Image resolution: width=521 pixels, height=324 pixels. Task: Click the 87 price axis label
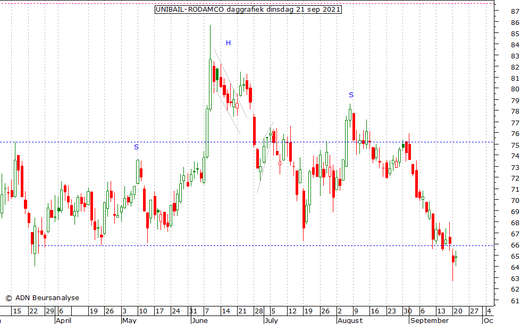pyautogui.click(x=515, y=12)
